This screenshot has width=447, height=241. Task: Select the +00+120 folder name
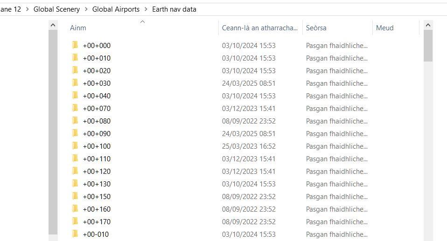(97, 171)
